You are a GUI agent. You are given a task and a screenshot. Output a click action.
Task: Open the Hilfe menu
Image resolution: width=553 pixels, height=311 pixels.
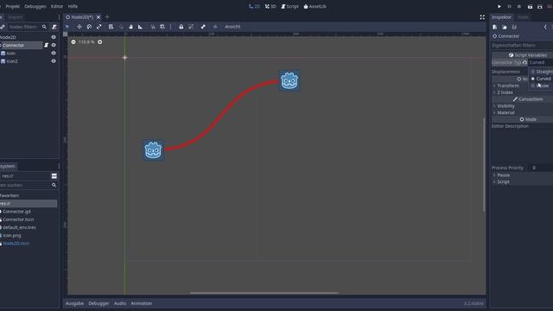73,6
